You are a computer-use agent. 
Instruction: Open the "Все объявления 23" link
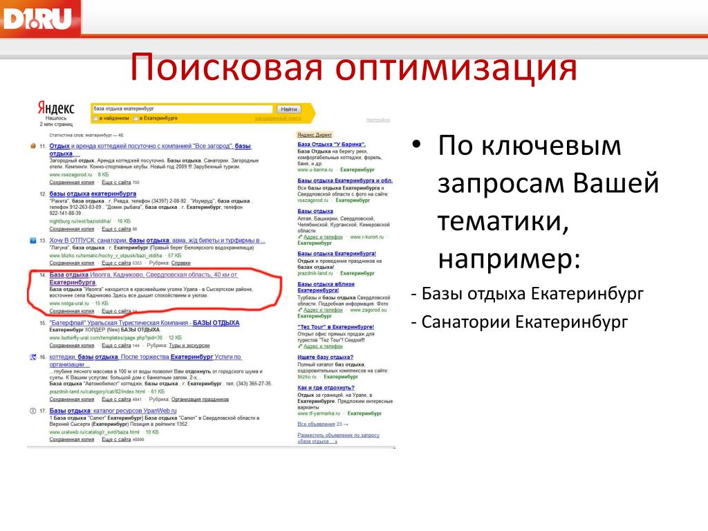tap(322, 425)
